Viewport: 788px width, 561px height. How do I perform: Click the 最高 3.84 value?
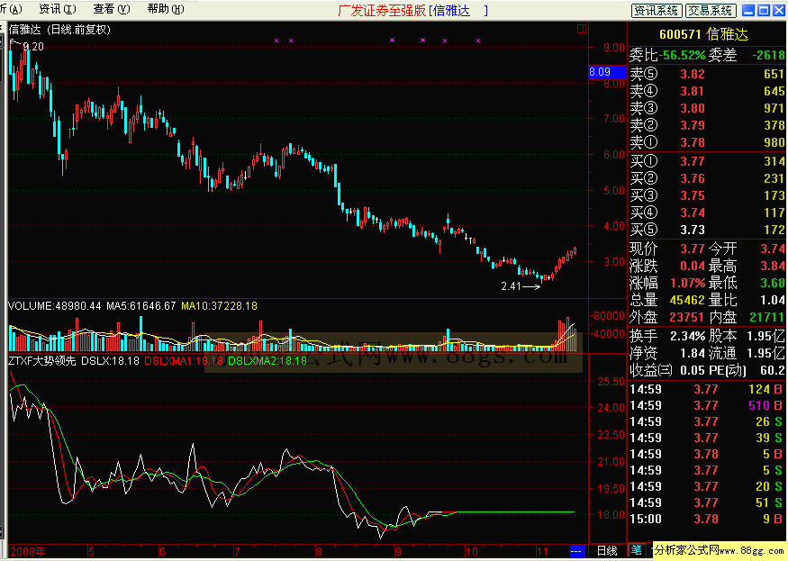pos(773,266)
